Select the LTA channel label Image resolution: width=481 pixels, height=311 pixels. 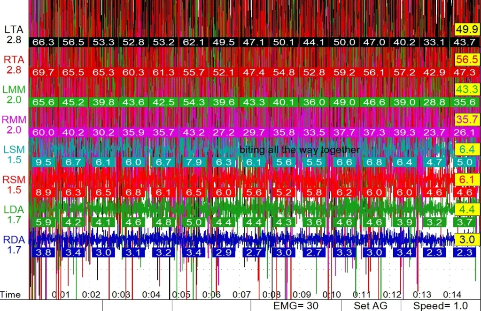[x=14, y=30]
